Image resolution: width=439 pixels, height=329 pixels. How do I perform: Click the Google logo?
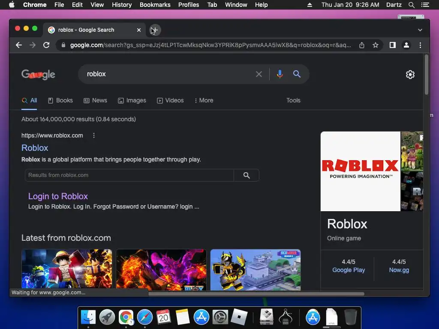[38, 75]
